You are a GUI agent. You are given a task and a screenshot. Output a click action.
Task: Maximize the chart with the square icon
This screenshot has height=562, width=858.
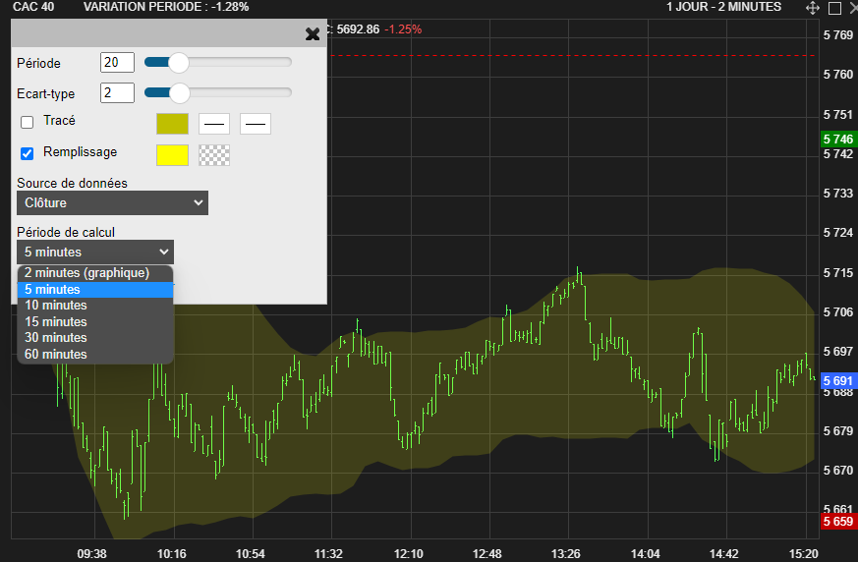[x=834, y=8]
